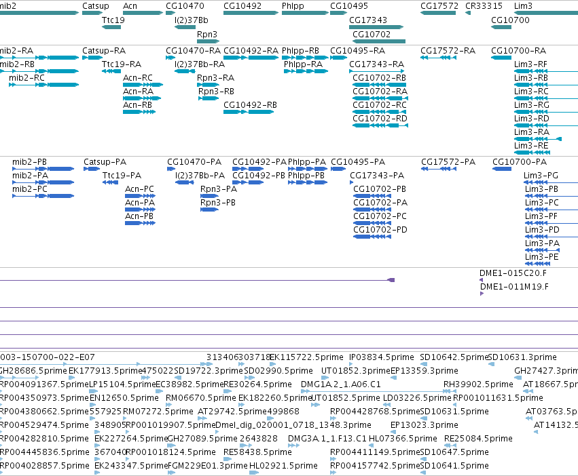
Task: Select the Ttc19-RA transcript
Action: click(x=111, y=71)
